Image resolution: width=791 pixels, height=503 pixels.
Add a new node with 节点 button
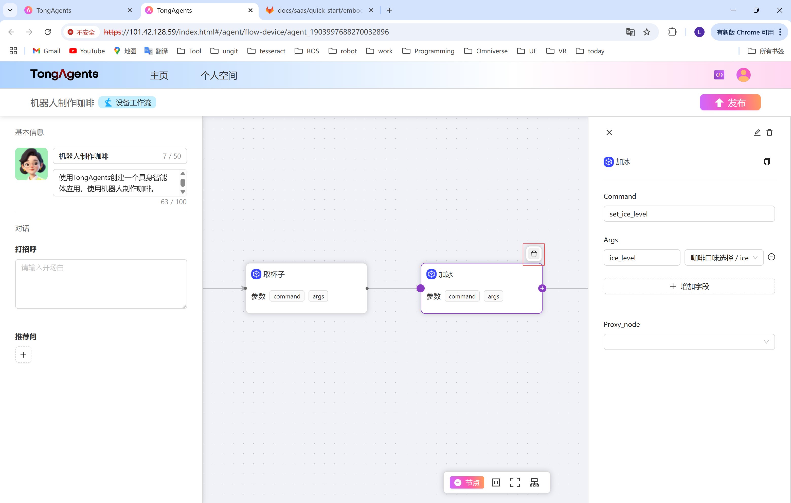click(467, 482)
